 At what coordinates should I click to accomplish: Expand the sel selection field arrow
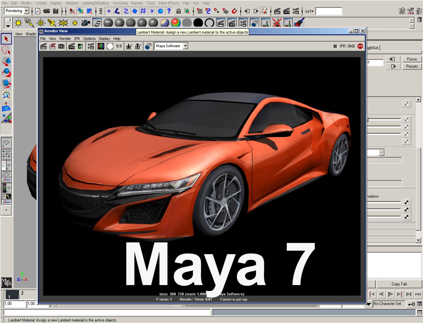[x=313, y=11]
